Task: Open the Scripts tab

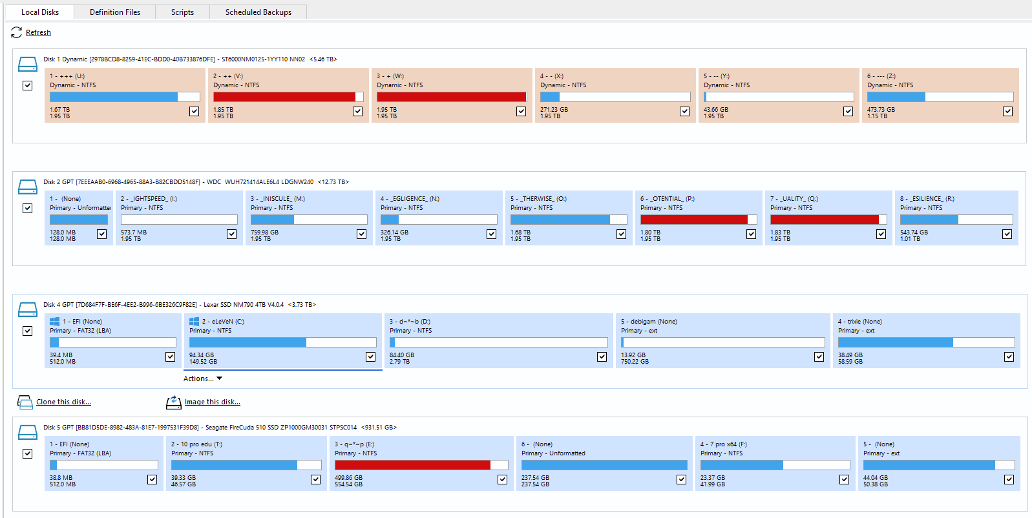Action: point(182,12)
